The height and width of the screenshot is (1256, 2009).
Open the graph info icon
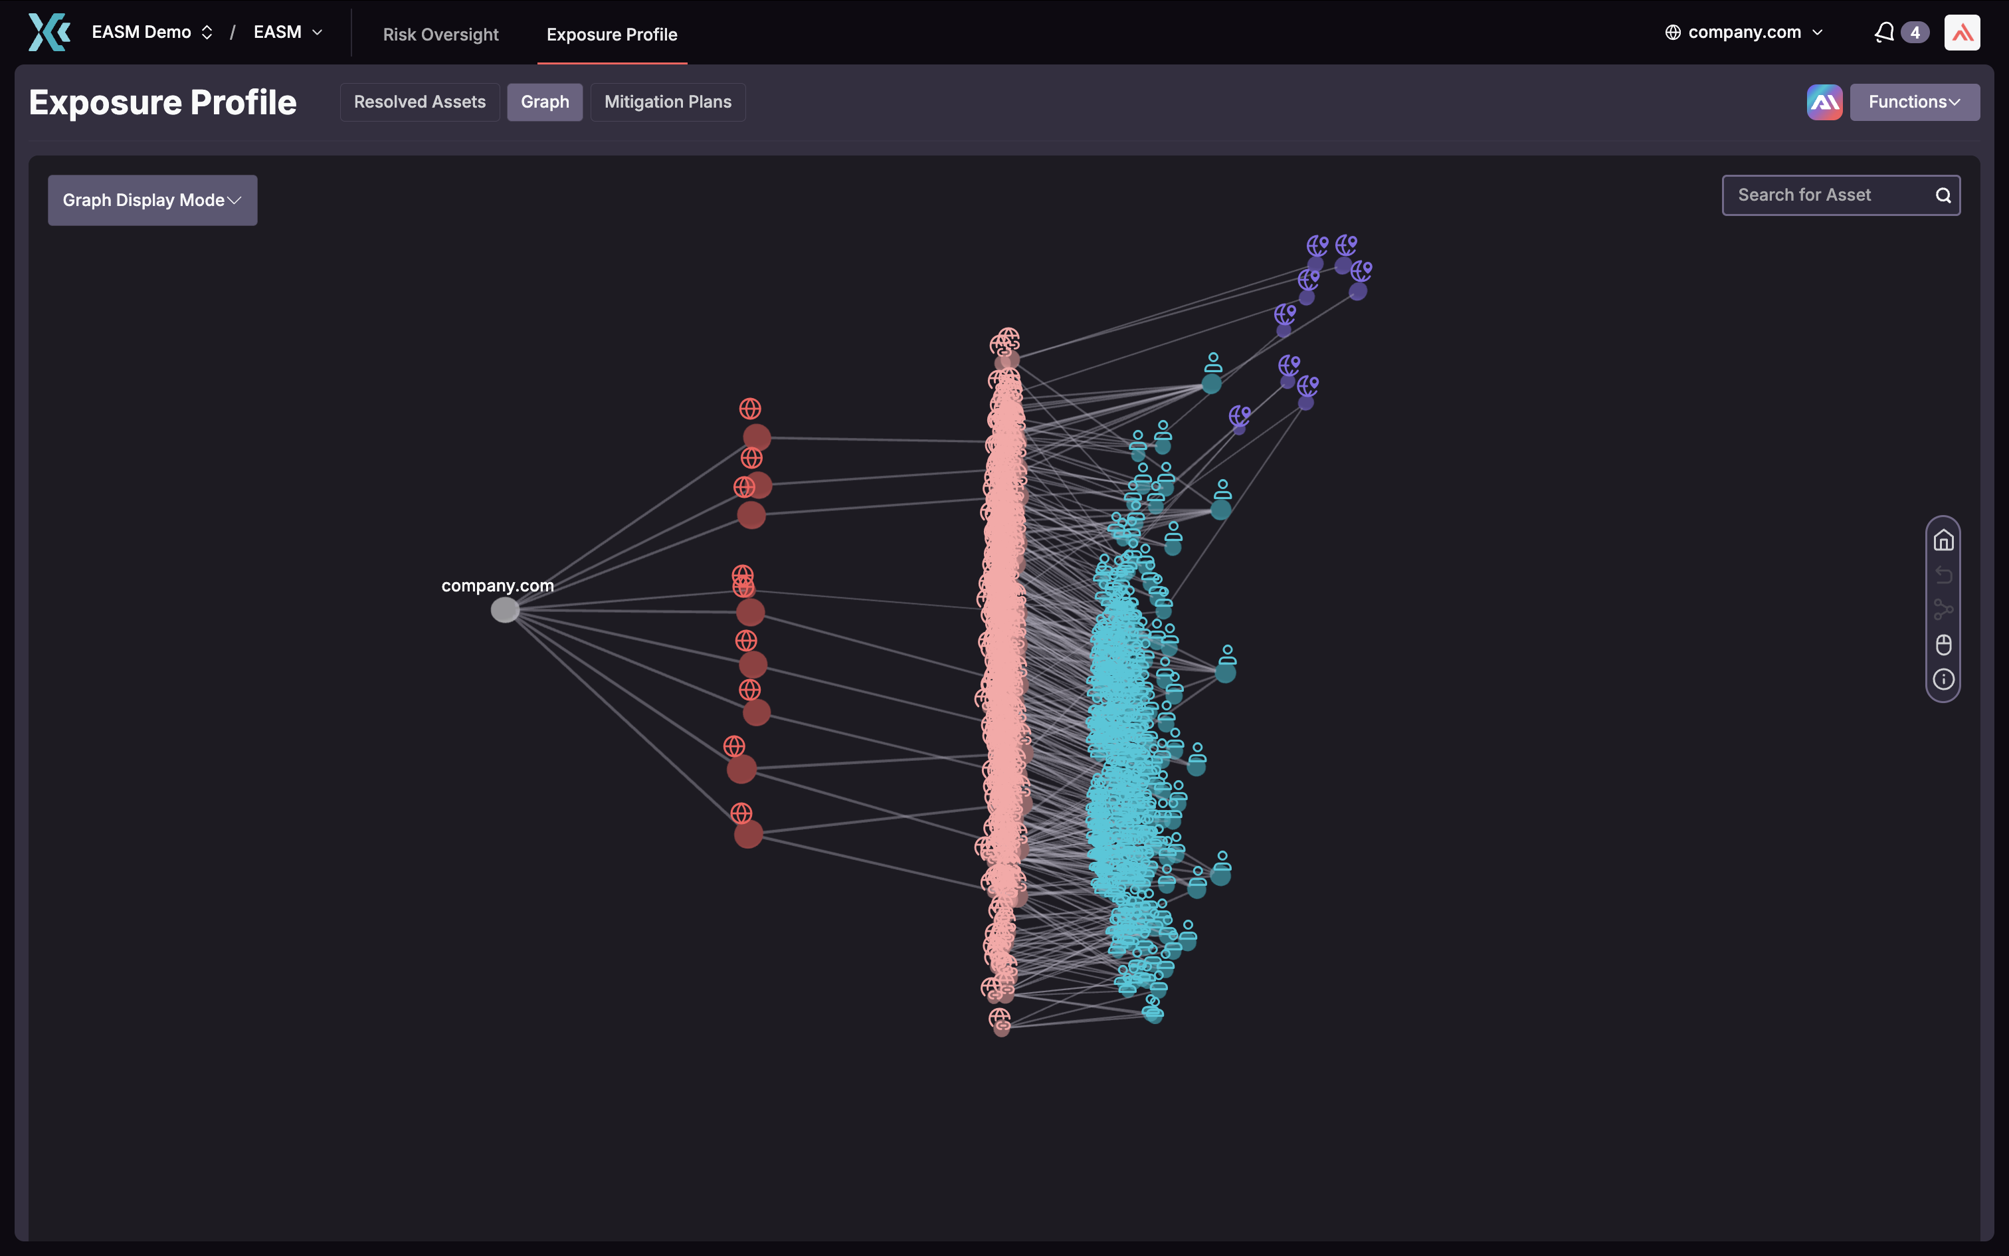tap(1945, 679)
